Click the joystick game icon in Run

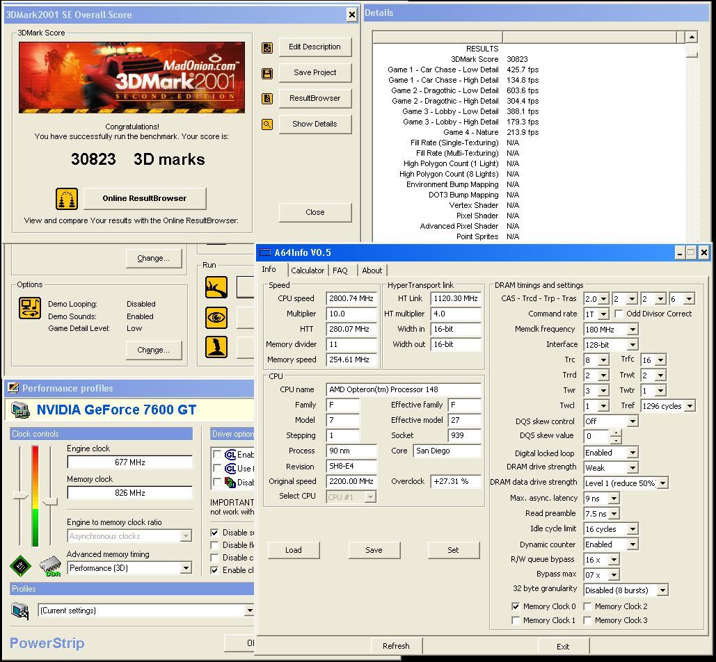(216, 347)
